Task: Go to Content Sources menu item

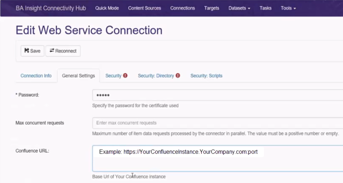Action: tap(144, 8)
